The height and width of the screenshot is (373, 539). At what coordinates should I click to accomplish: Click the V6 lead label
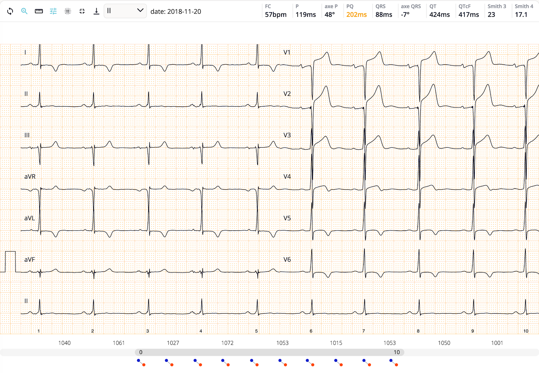point(287,259)
